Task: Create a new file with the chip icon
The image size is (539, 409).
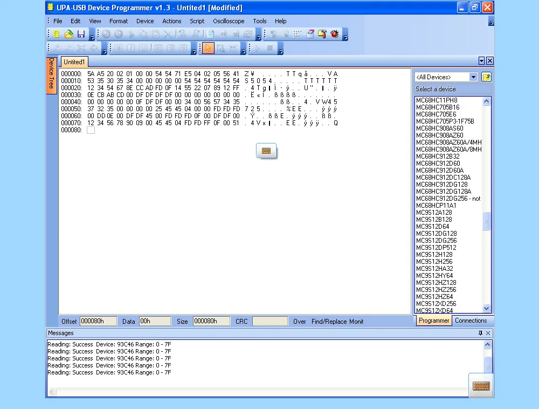Action: click(57, 34)
